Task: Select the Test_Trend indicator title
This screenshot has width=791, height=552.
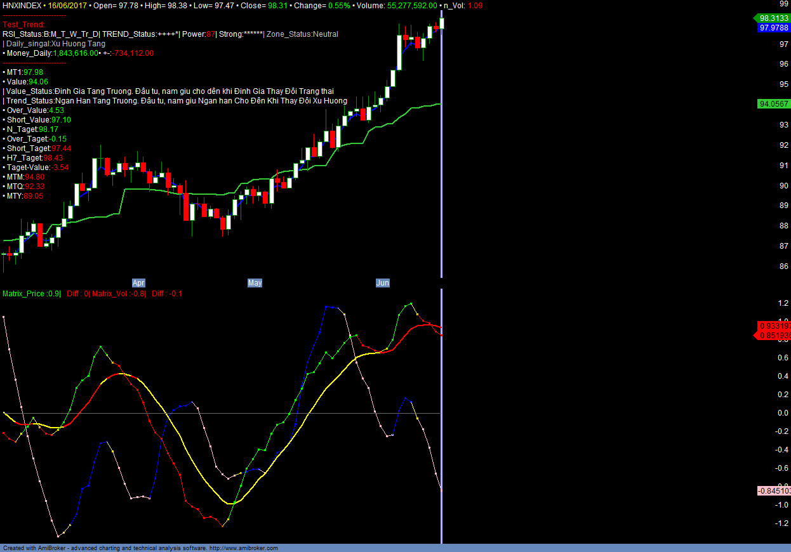Action: tap(23, 25)
